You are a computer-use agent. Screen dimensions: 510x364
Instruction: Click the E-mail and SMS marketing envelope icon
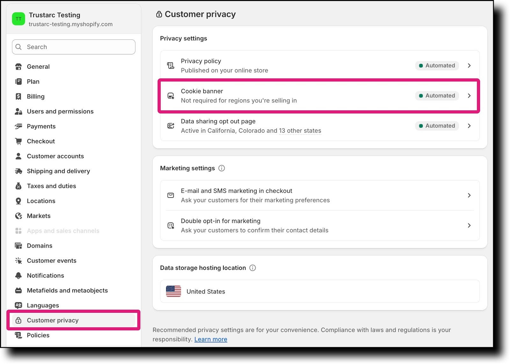click(171, 196)
